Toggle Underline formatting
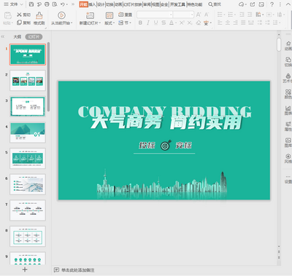 coord(155,23)
